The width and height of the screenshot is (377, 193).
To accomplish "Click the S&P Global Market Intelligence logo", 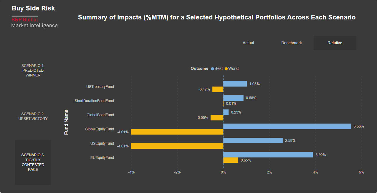I will point(34,22).
